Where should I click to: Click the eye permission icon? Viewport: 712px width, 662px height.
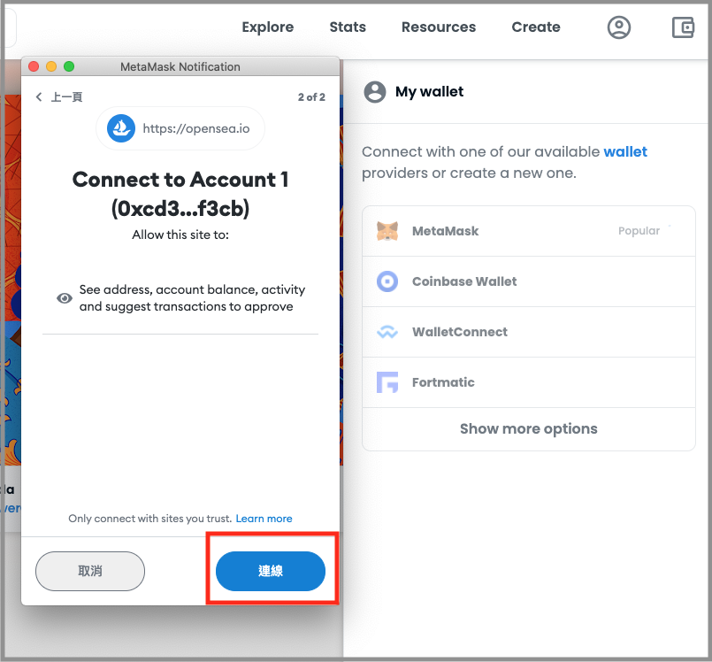point(64,298)
